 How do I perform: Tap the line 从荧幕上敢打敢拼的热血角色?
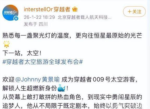pos(42,97)
